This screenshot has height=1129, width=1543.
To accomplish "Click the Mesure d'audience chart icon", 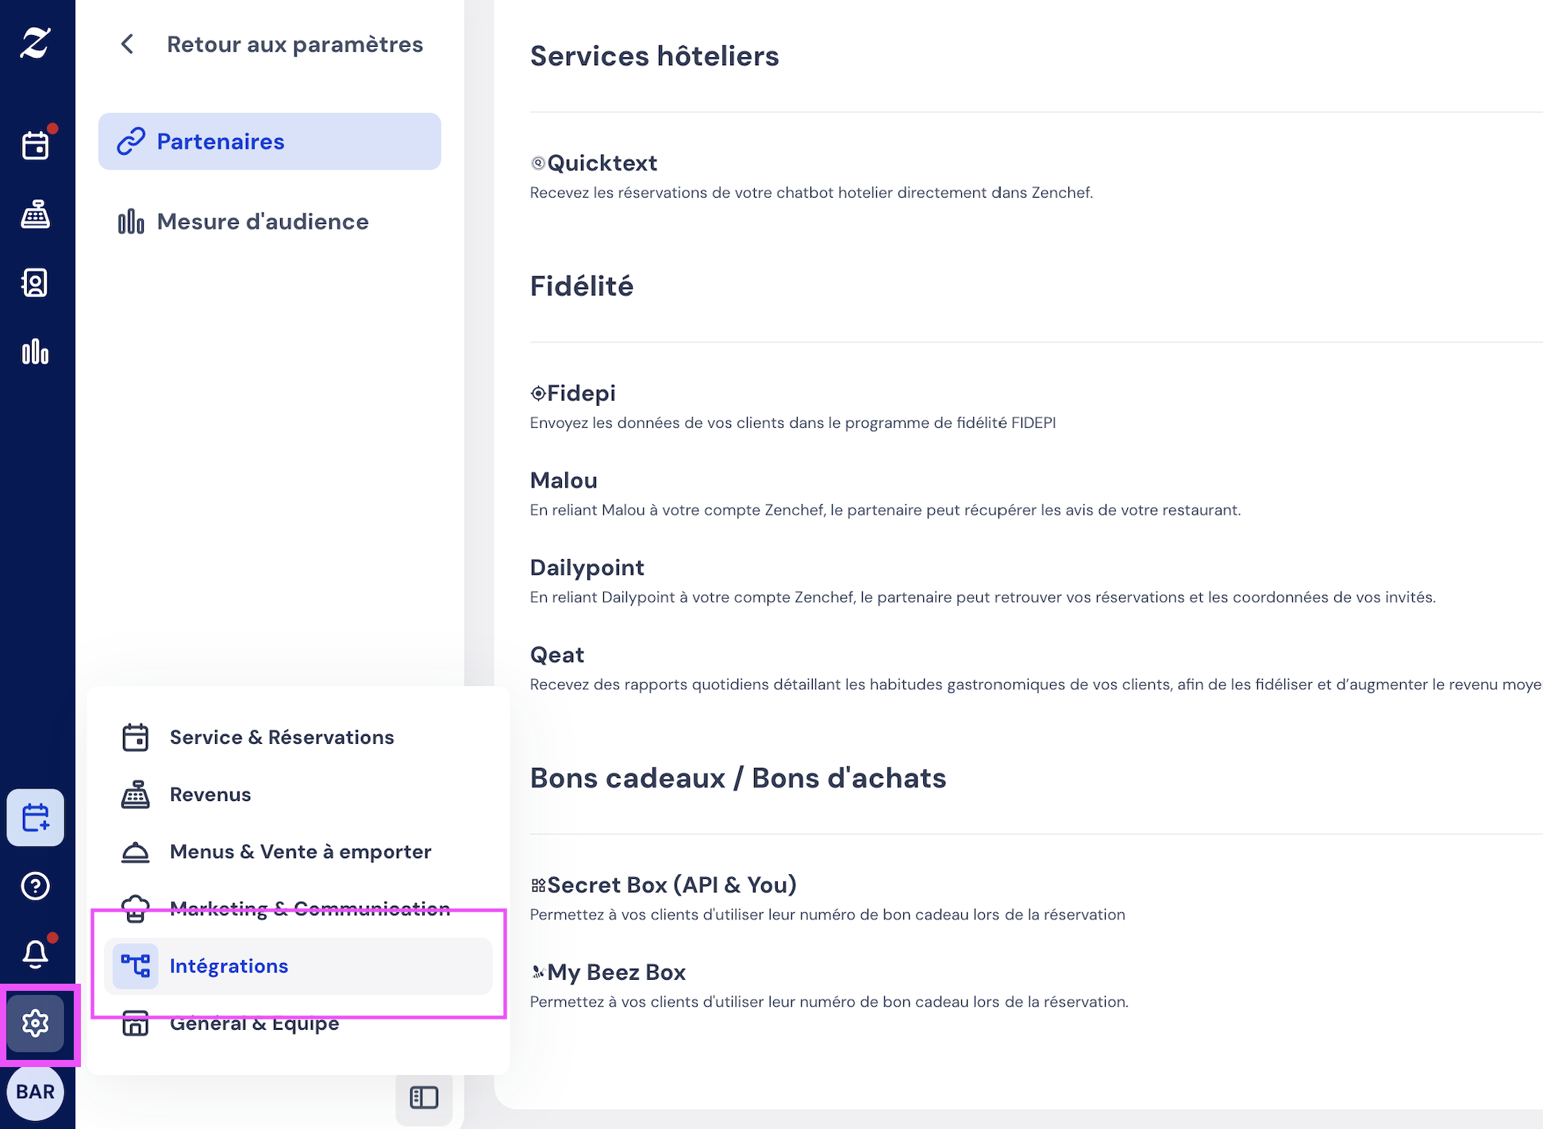I will [131, 222].
